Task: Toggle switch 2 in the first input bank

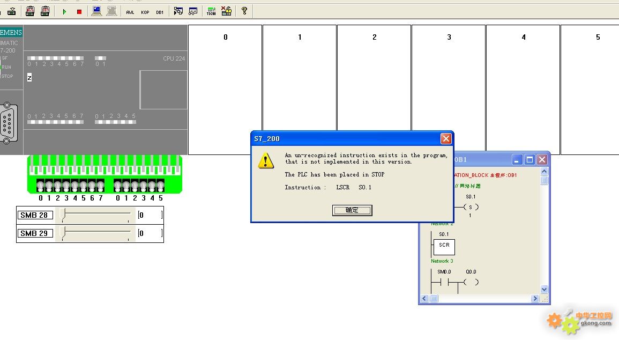Action: (x=58, y=185)
